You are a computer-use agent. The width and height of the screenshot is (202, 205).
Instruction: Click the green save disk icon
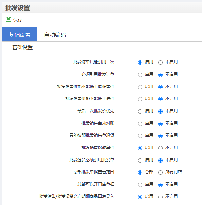click(8, 19)
